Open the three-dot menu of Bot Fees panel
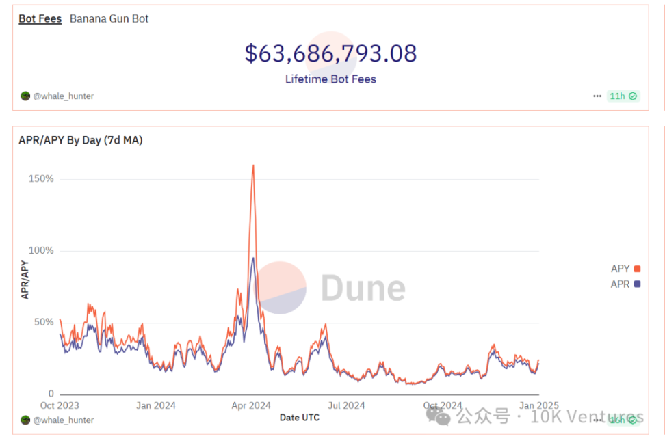The width and height of the screenshot is (665, 443). [597, 96]
